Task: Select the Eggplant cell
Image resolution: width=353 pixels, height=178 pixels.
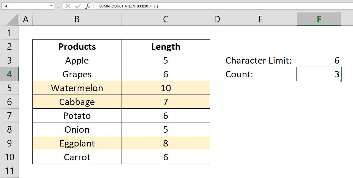Action: pyautogui.click(x=77, y=143)
